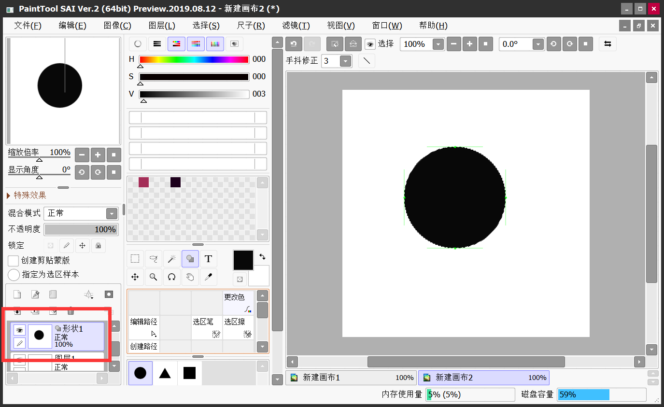The height and width of the screenshot is (407, 664).
Task: Choose the 选区笔 tool
Action: (x=207, y=327)
